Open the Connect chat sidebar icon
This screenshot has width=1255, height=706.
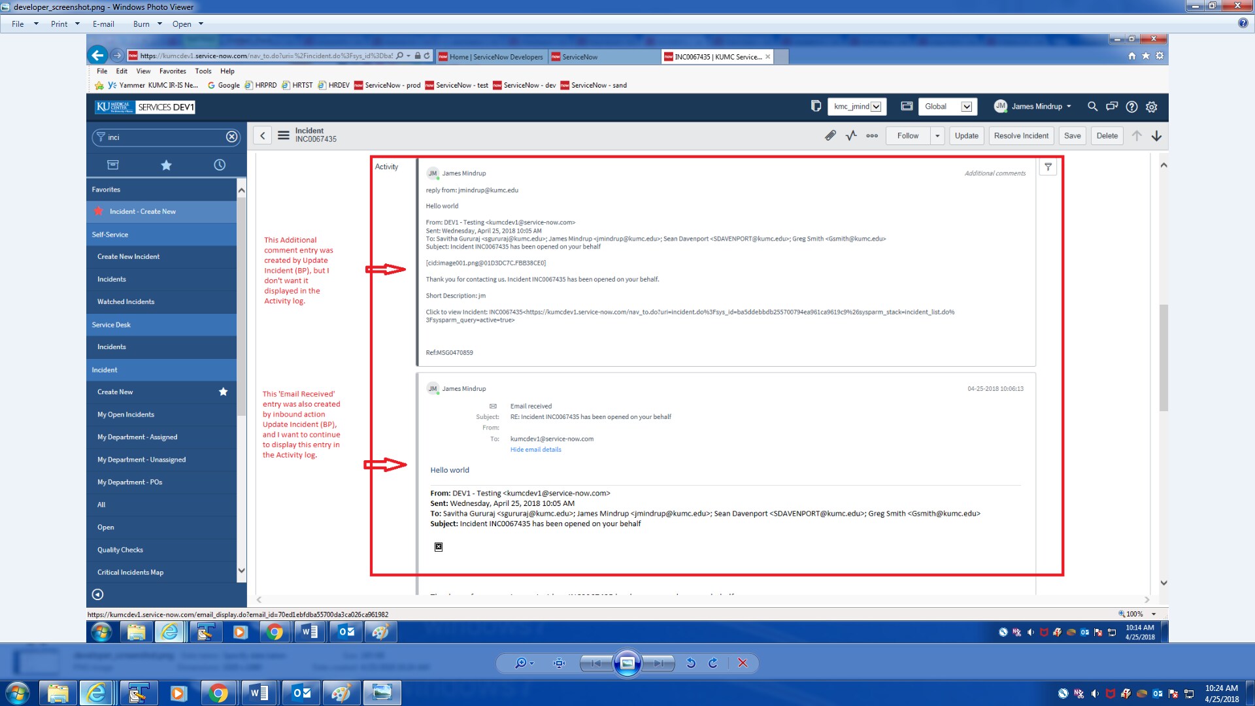pos(1112,106)
